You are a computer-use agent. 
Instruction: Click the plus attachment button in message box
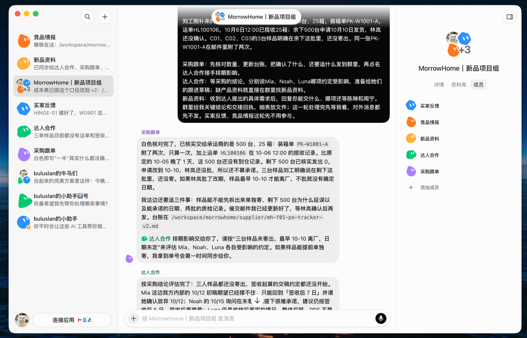(133, 318)
